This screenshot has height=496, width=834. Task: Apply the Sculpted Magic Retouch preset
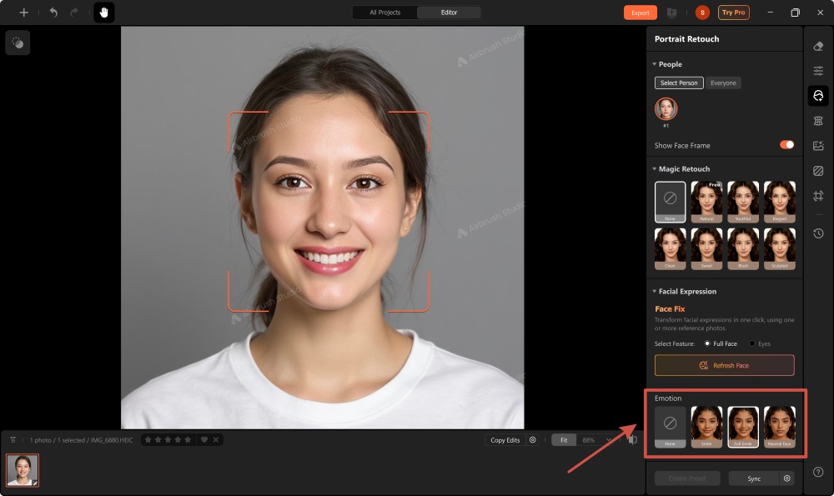point(780,248)
